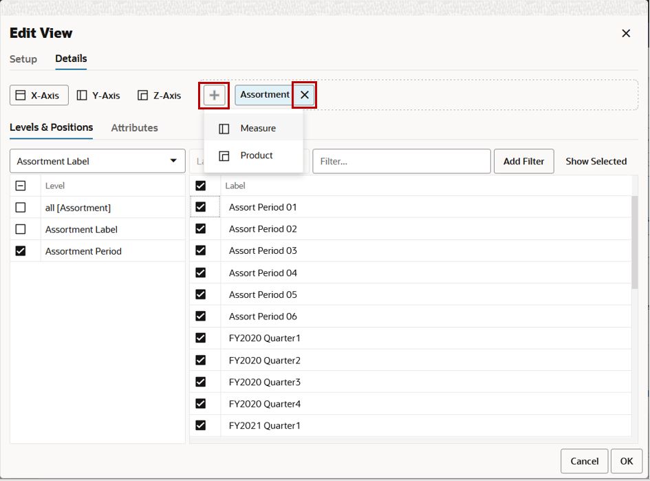
Task: Select the 'FY2020 Quarter4' label text
Action: click(x=265, y=404)
